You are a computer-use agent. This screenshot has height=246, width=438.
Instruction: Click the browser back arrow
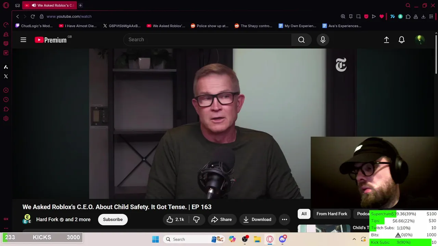pyautogui.click(x=18, y=16)
